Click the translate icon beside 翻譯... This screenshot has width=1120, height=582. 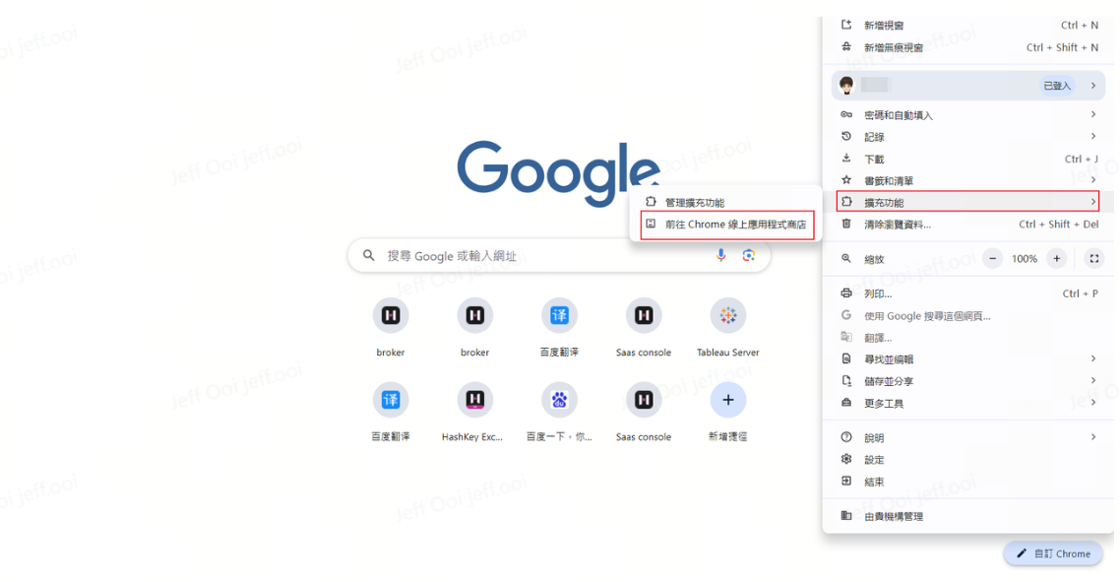pyautogui.click(x=846, y=337)
